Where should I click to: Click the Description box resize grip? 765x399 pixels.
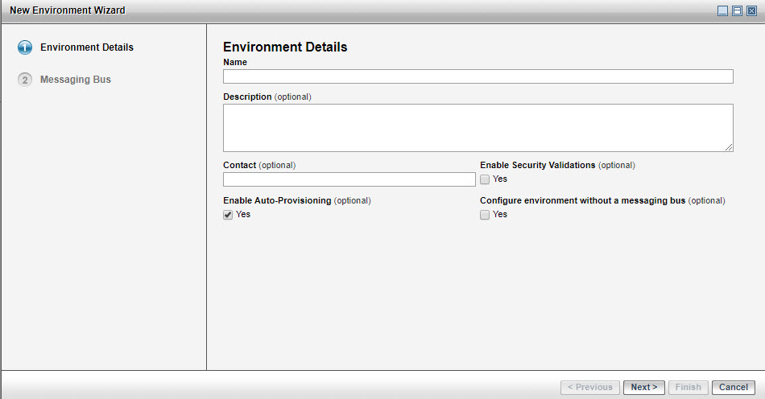[x=729, y=147]
